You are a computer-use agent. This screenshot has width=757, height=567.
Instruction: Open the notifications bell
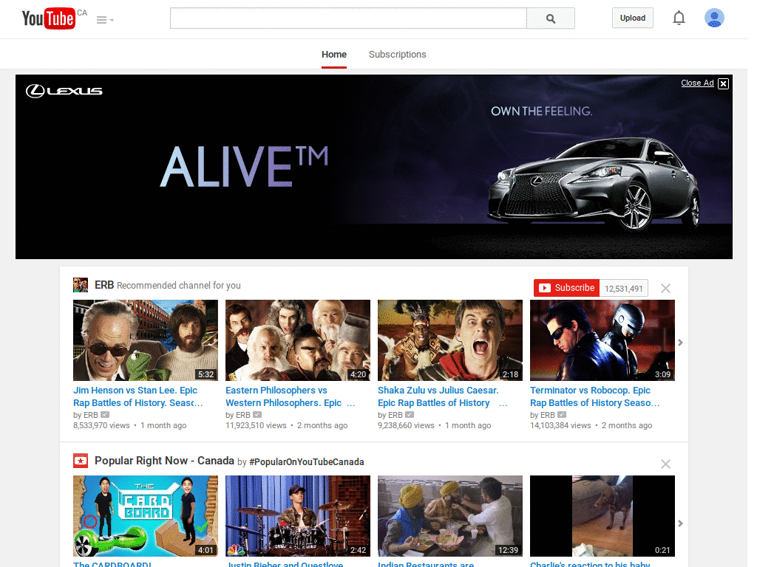click(x=679, y=18)
